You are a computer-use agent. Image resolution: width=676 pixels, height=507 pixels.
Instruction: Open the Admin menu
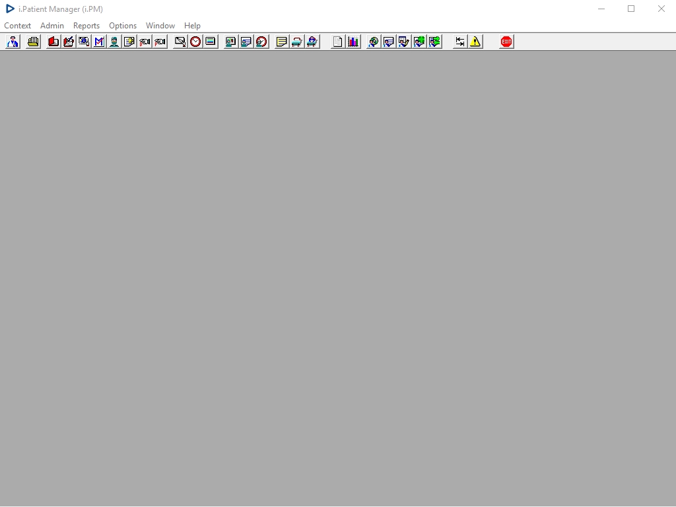coord(52,26)
